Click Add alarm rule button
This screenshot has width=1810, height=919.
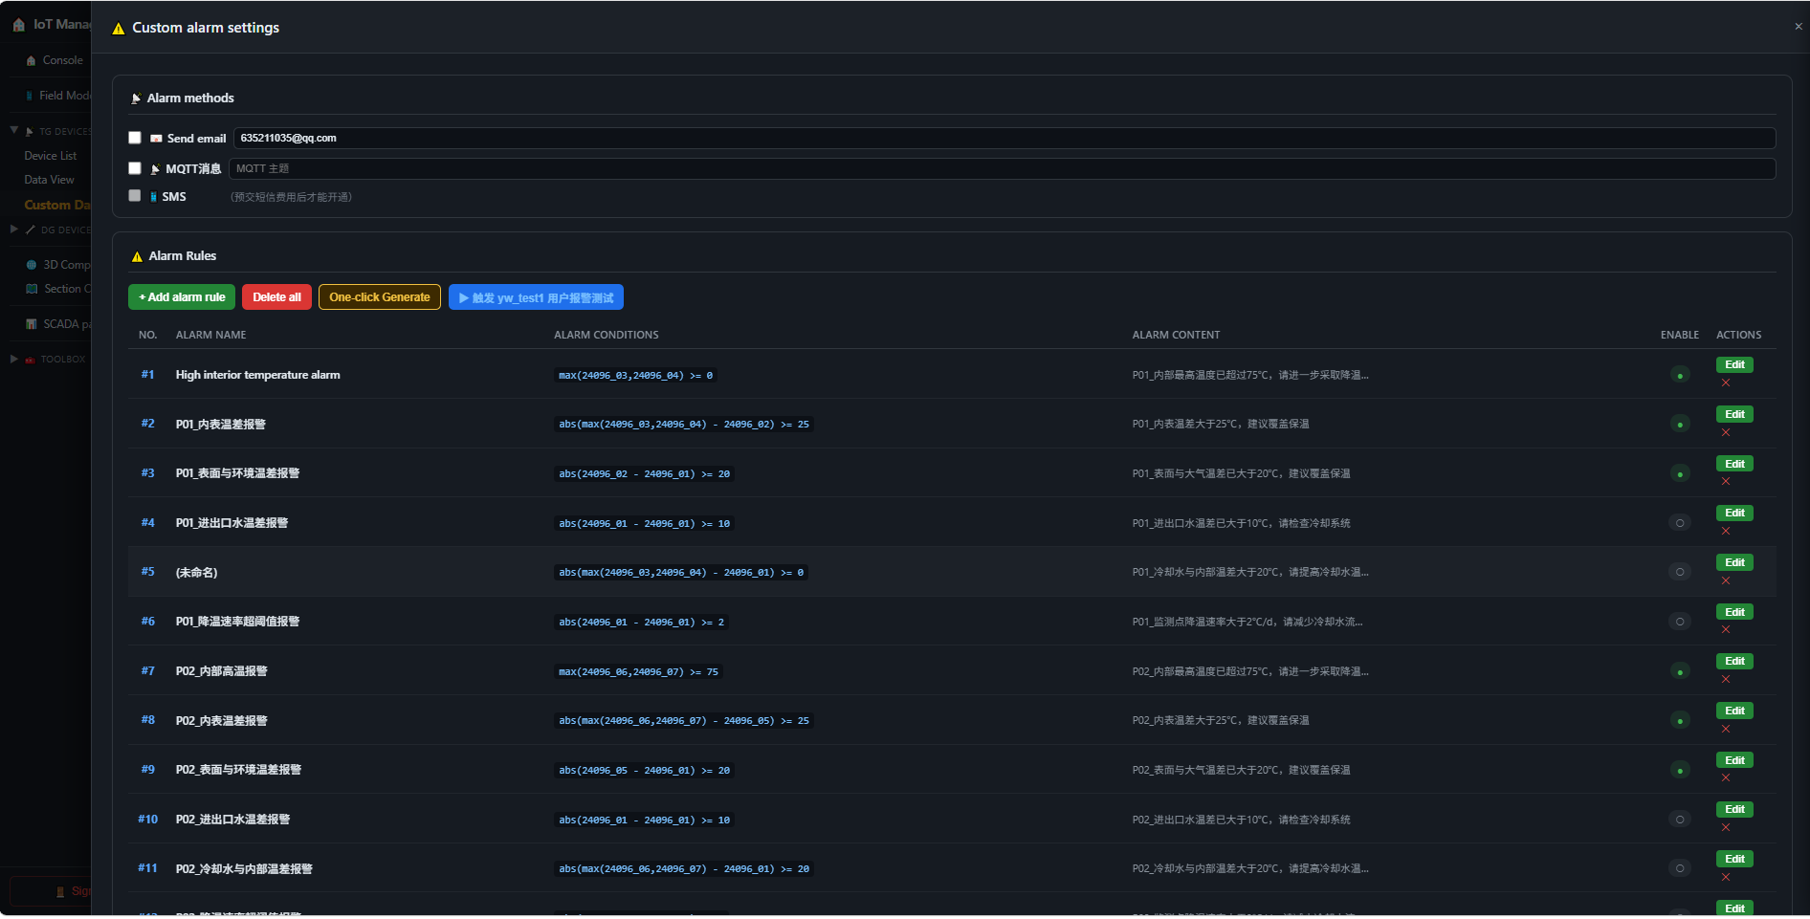pyautogui.click(x=182, y=297)
